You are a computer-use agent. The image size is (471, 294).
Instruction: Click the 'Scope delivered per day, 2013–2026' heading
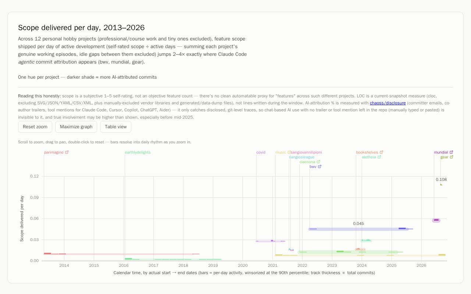point(81,28)
